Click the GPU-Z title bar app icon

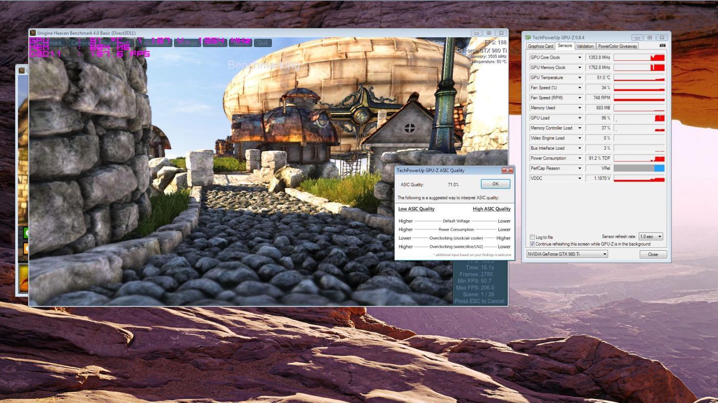click(528, 37)
